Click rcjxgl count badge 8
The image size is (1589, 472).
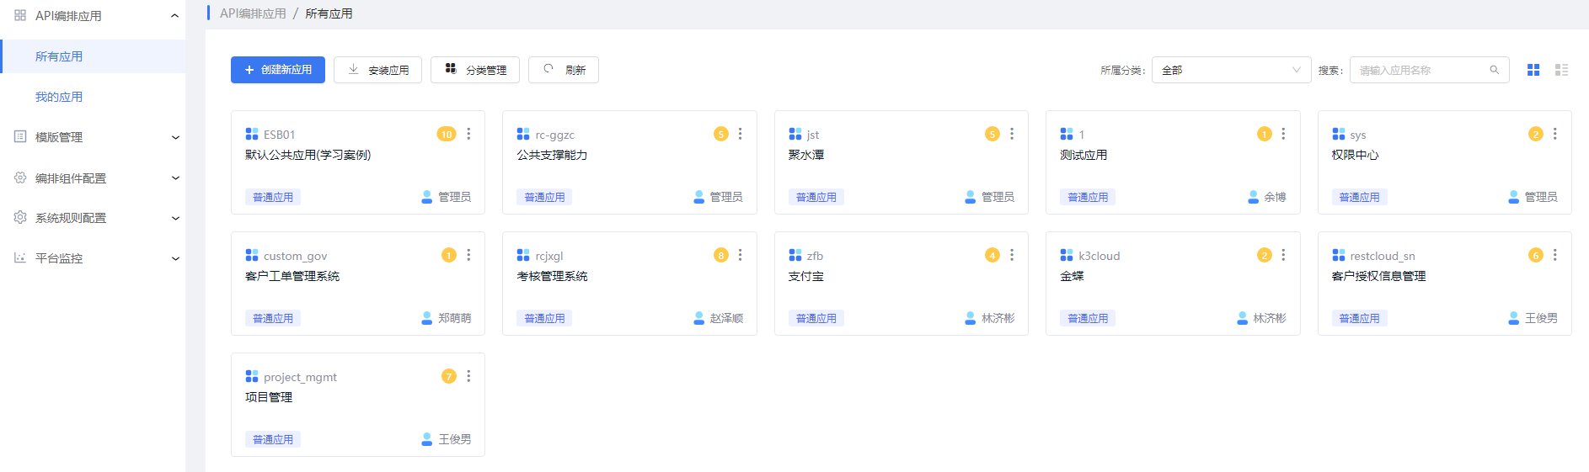720,255
